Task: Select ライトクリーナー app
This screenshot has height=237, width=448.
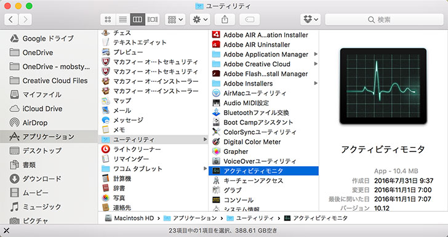Action: [x=153, y=149]
